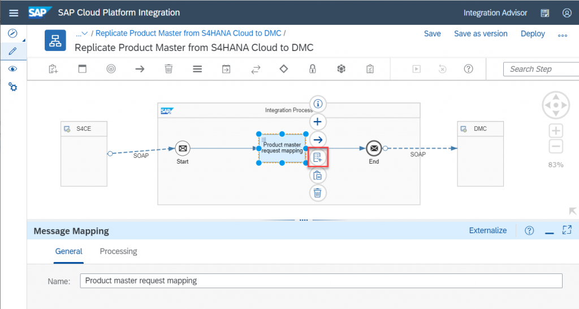Click the Integration Process pool title
579x309 pixels.
(x=288, y=110)
